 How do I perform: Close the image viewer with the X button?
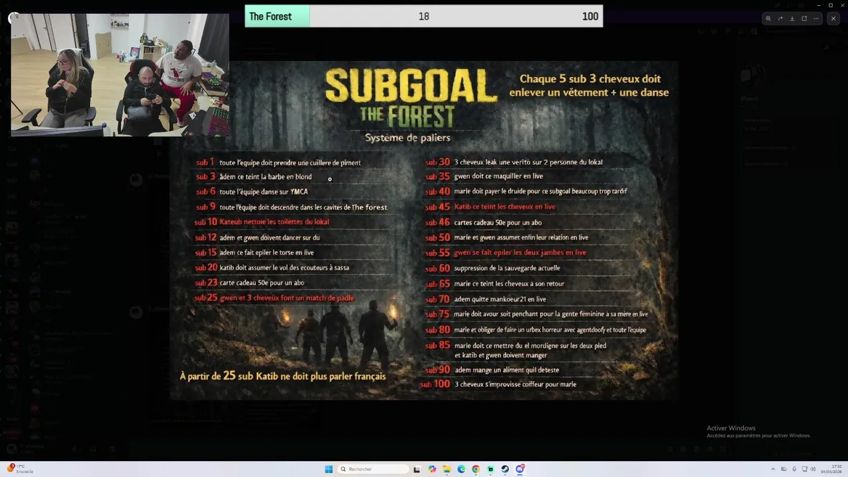833,19
